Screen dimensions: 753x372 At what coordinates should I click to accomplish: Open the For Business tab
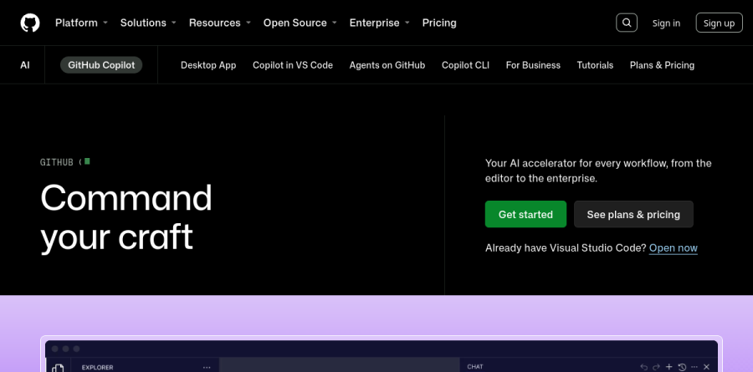click(533, 65)
